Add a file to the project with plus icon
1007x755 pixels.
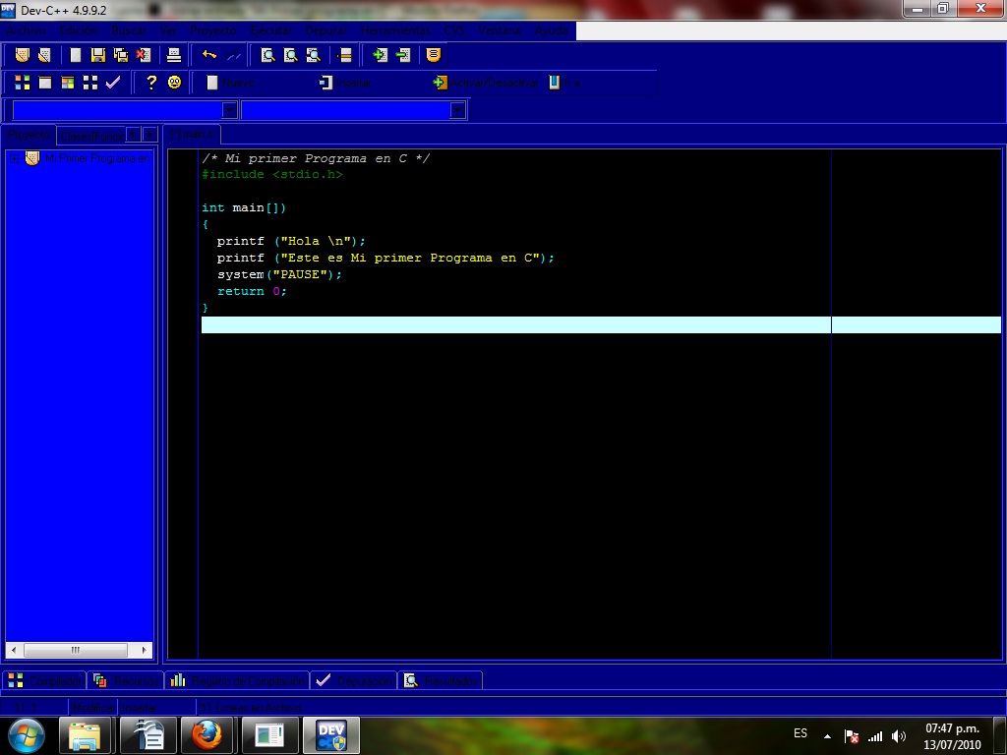pyautogui.click(x=380, y=55)
